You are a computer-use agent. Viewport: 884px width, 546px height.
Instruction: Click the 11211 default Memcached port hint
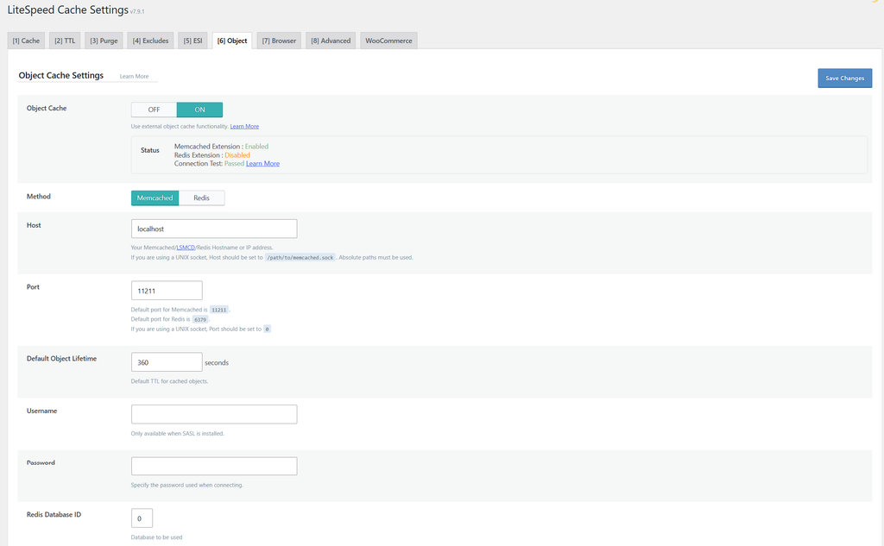click(x=218, y=310)
